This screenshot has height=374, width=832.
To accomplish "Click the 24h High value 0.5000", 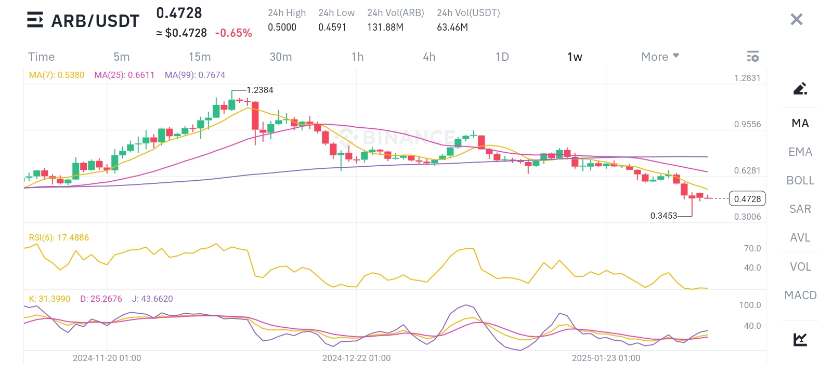I will 282,27.
